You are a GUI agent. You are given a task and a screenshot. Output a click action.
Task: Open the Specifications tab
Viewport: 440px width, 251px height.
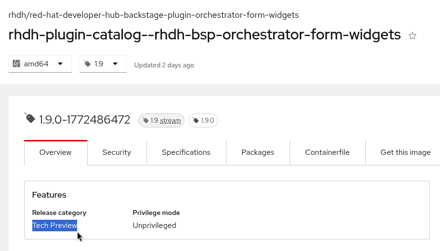[186, 152]
